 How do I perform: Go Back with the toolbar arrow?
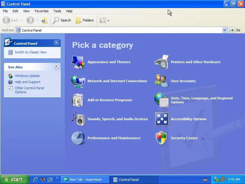pyautogui.click(x=6, y=20)
